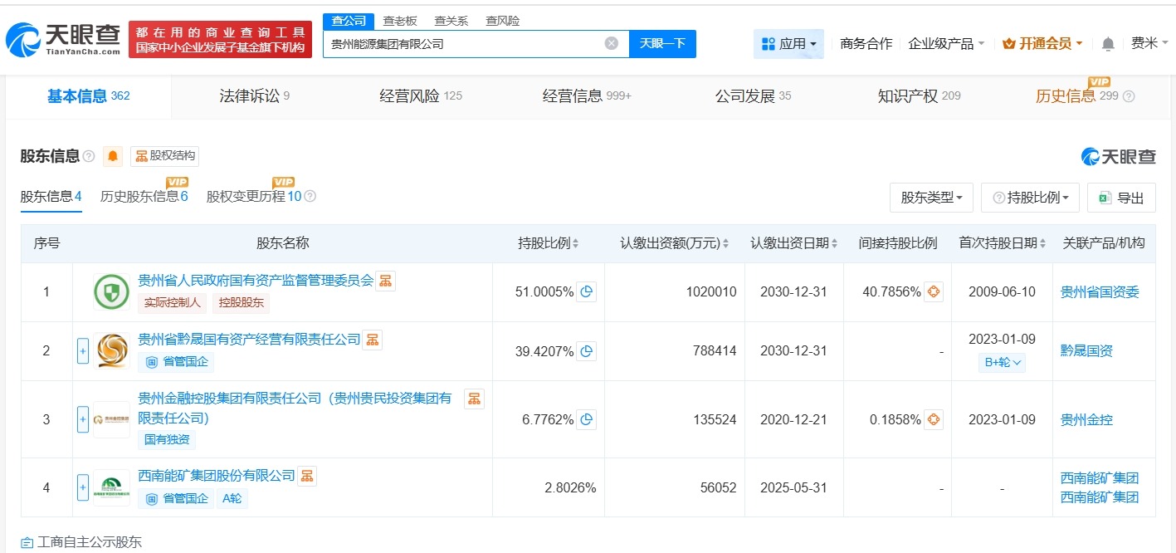Click the 应用 apps grid icon
The width and height of the screenshot is (1176, 553).
770,43
